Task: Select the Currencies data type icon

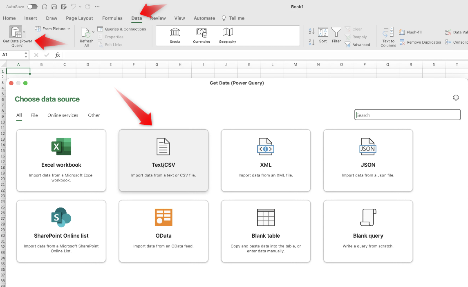Action: tap(202, 33)
